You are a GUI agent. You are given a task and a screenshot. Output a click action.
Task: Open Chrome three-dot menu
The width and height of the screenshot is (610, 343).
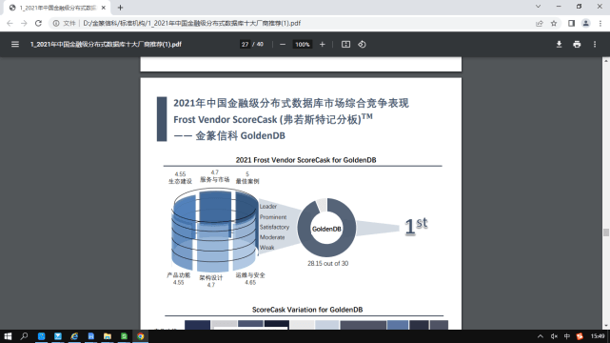coord(600,24)
